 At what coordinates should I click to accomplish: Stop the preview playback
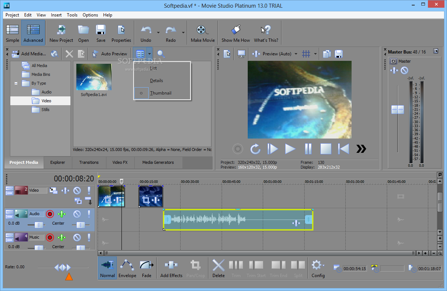(326, 148)
